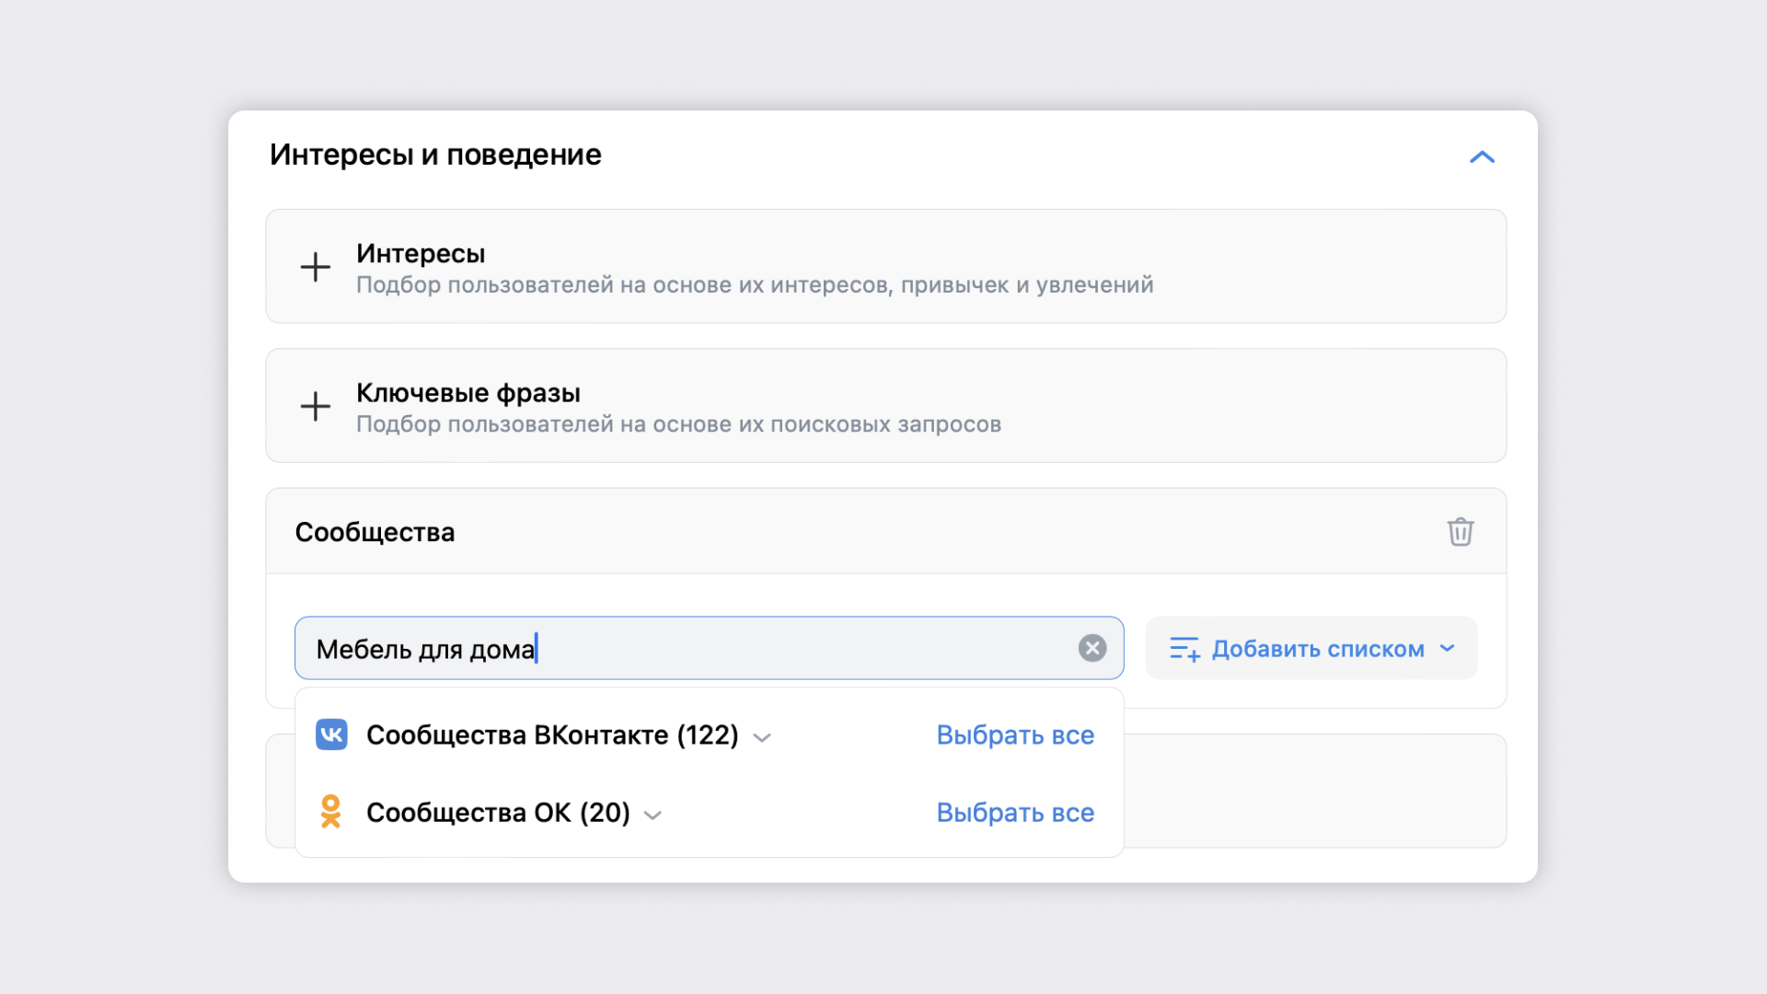Click the plus icon next to Интересы
Viewport: 1767px width, 994px height.
[316, 267]
